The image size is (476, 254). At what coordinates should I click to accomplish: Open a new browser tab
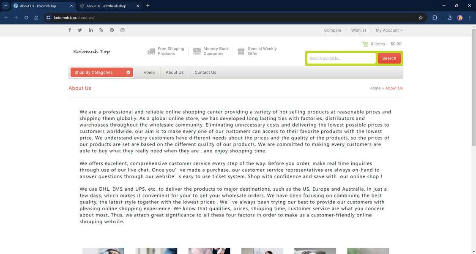point(148,6)
